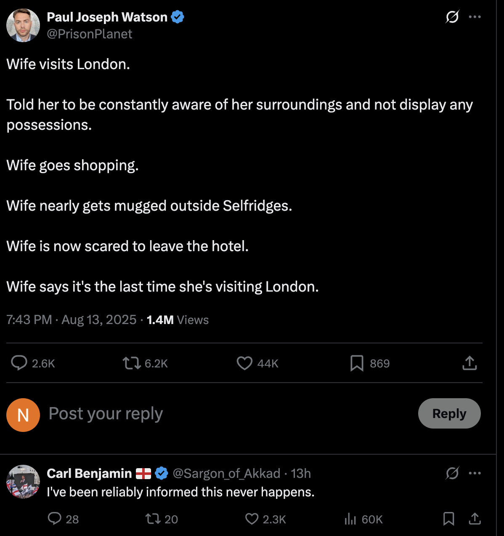Bookmark the main post with 869 bookmarks
This screenshot has height=536, width=504.
pos(357,363)
